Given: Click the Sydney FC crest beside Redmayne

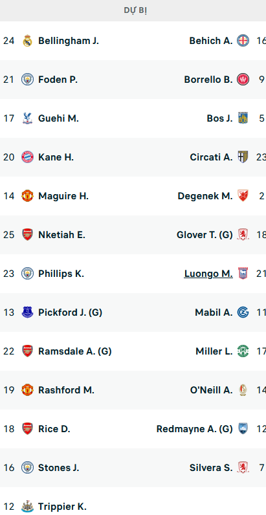Looking at the screenshot, I should 243,428.
